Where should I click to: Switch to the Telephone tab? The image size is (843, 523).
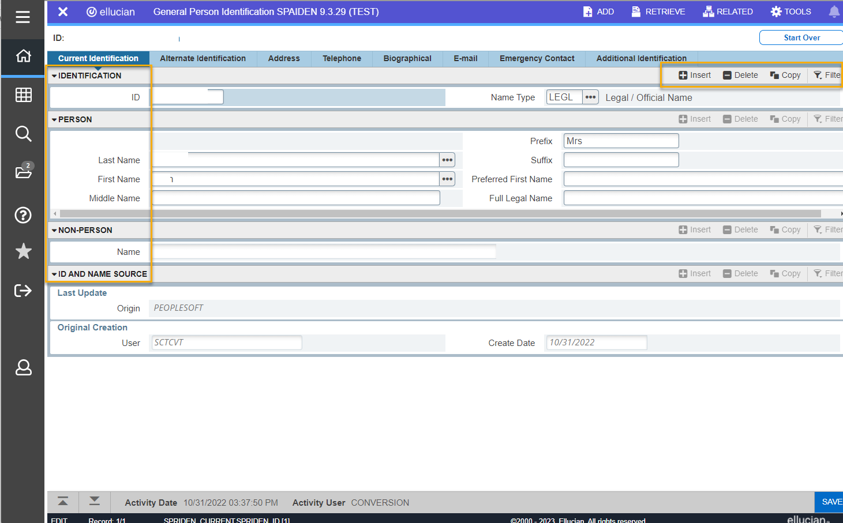[342, 58]
